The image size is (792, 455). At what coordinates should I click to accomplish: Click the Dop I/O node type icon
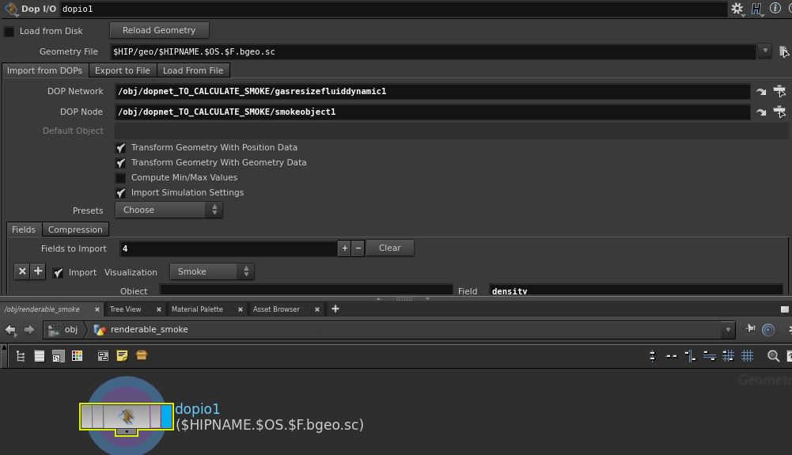pyautogui.click(x=10, y=9)
